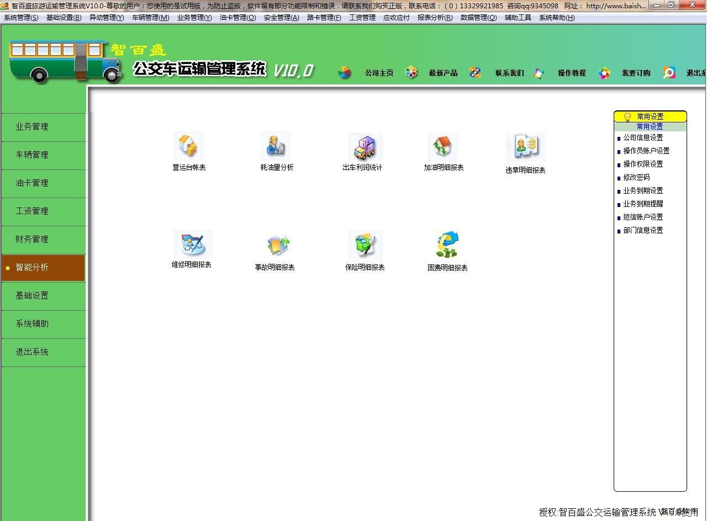Open the 系统管理(S) menu
Screen dimensions: 707x521
[x=21, y=18]
